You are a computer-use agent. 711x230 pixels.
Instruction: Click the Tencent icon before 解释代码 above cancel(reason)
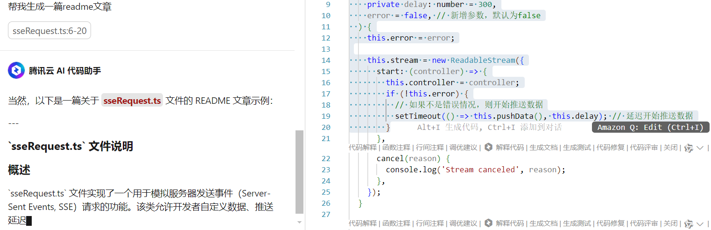click(x=488, y=148)
